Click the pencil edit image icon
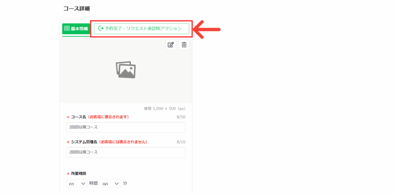This screenshot has width=395, height=195. point(170,45)
